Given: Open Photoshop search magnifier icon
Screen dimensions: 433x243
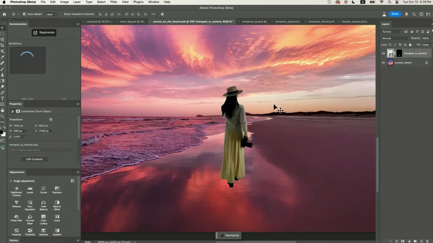Looking at the screenshot, I should [414, 14].
